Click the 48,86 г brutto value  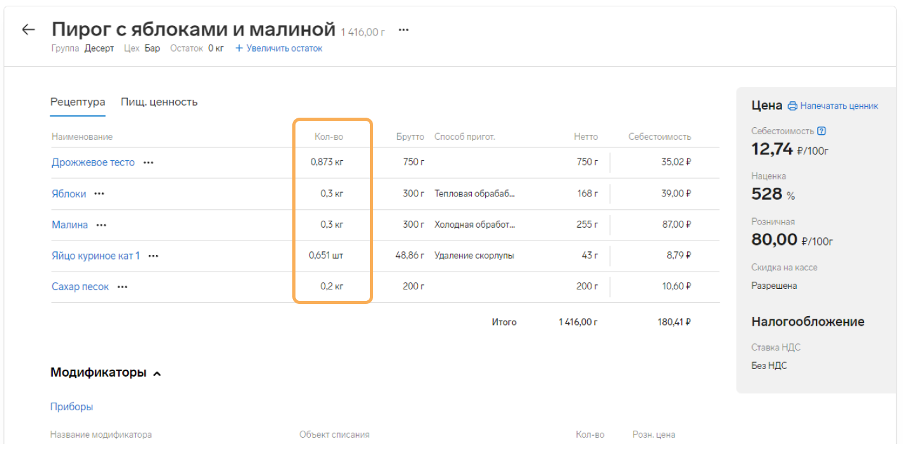click(x=409, y=256)
